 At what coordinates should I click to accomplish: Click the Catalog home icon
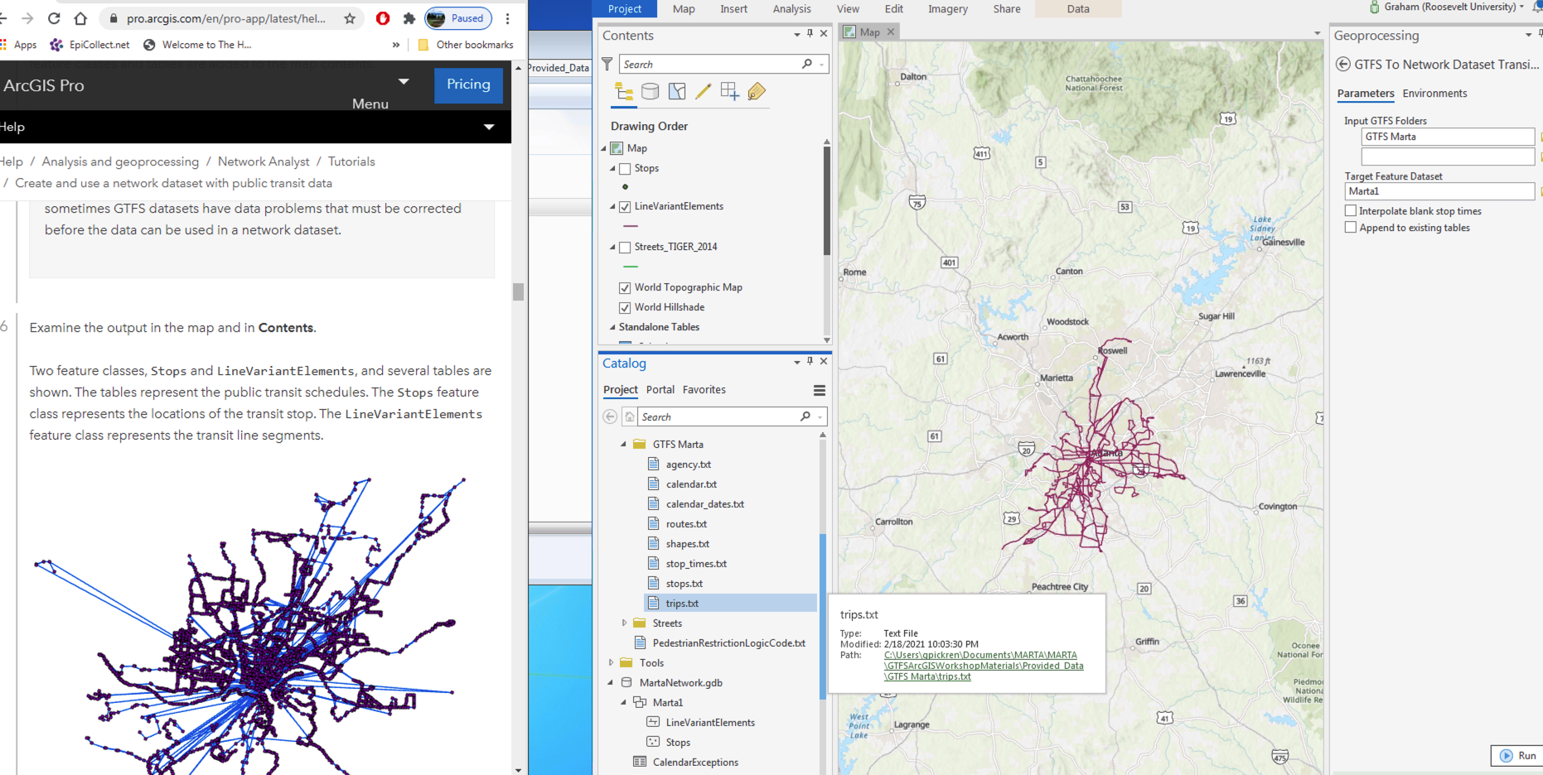coord(630,416)
